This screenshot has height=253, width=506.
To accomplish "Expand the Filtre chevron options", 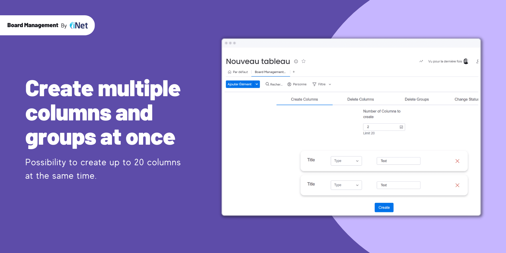I will point(330,84).
